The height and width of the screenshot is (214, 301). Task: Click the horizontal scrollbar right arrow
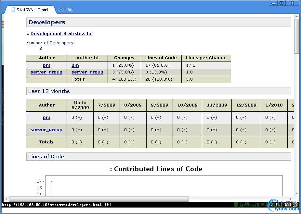pos(291,199)
